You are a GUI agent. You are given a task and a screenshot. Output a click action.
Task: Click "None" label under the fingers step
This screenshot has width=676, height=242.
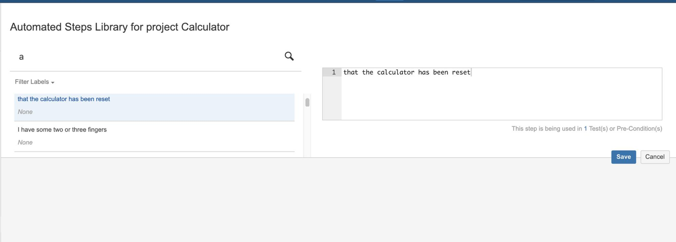click(x=25, y=143)
